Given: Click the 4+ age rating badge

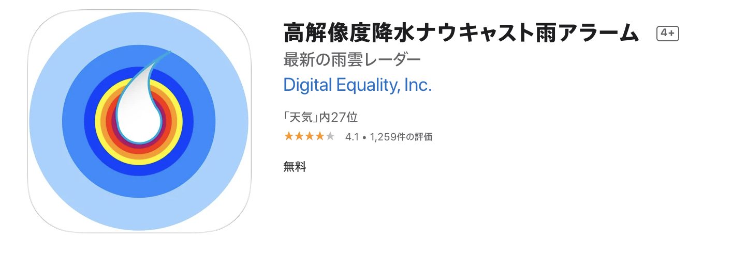Looking at the screenshot, I should (667, 34).
